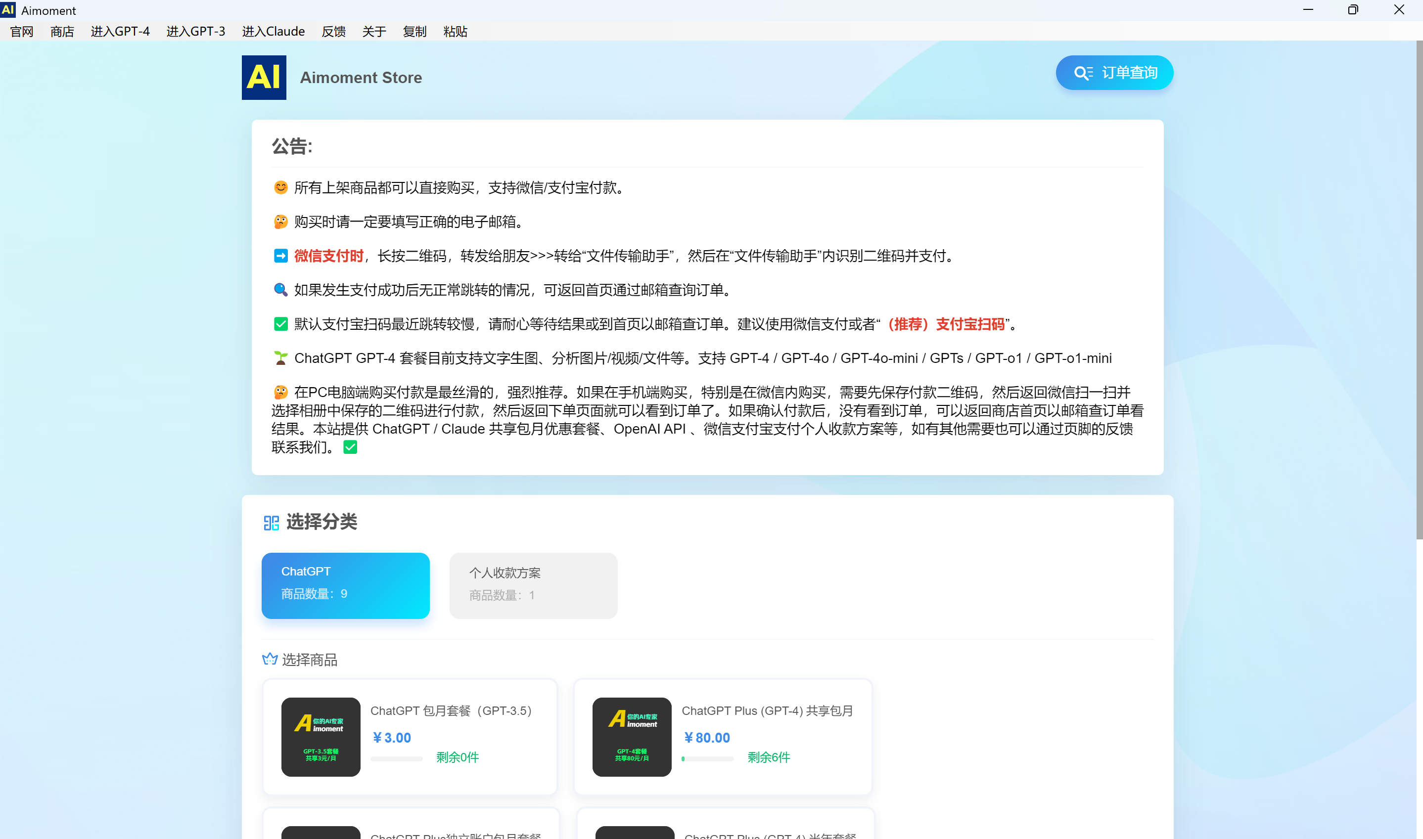Click the blue arrow emoji before 微信支付时

pos(280,256)
